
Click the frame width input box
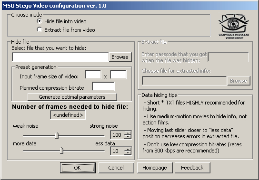click(93, 75)
